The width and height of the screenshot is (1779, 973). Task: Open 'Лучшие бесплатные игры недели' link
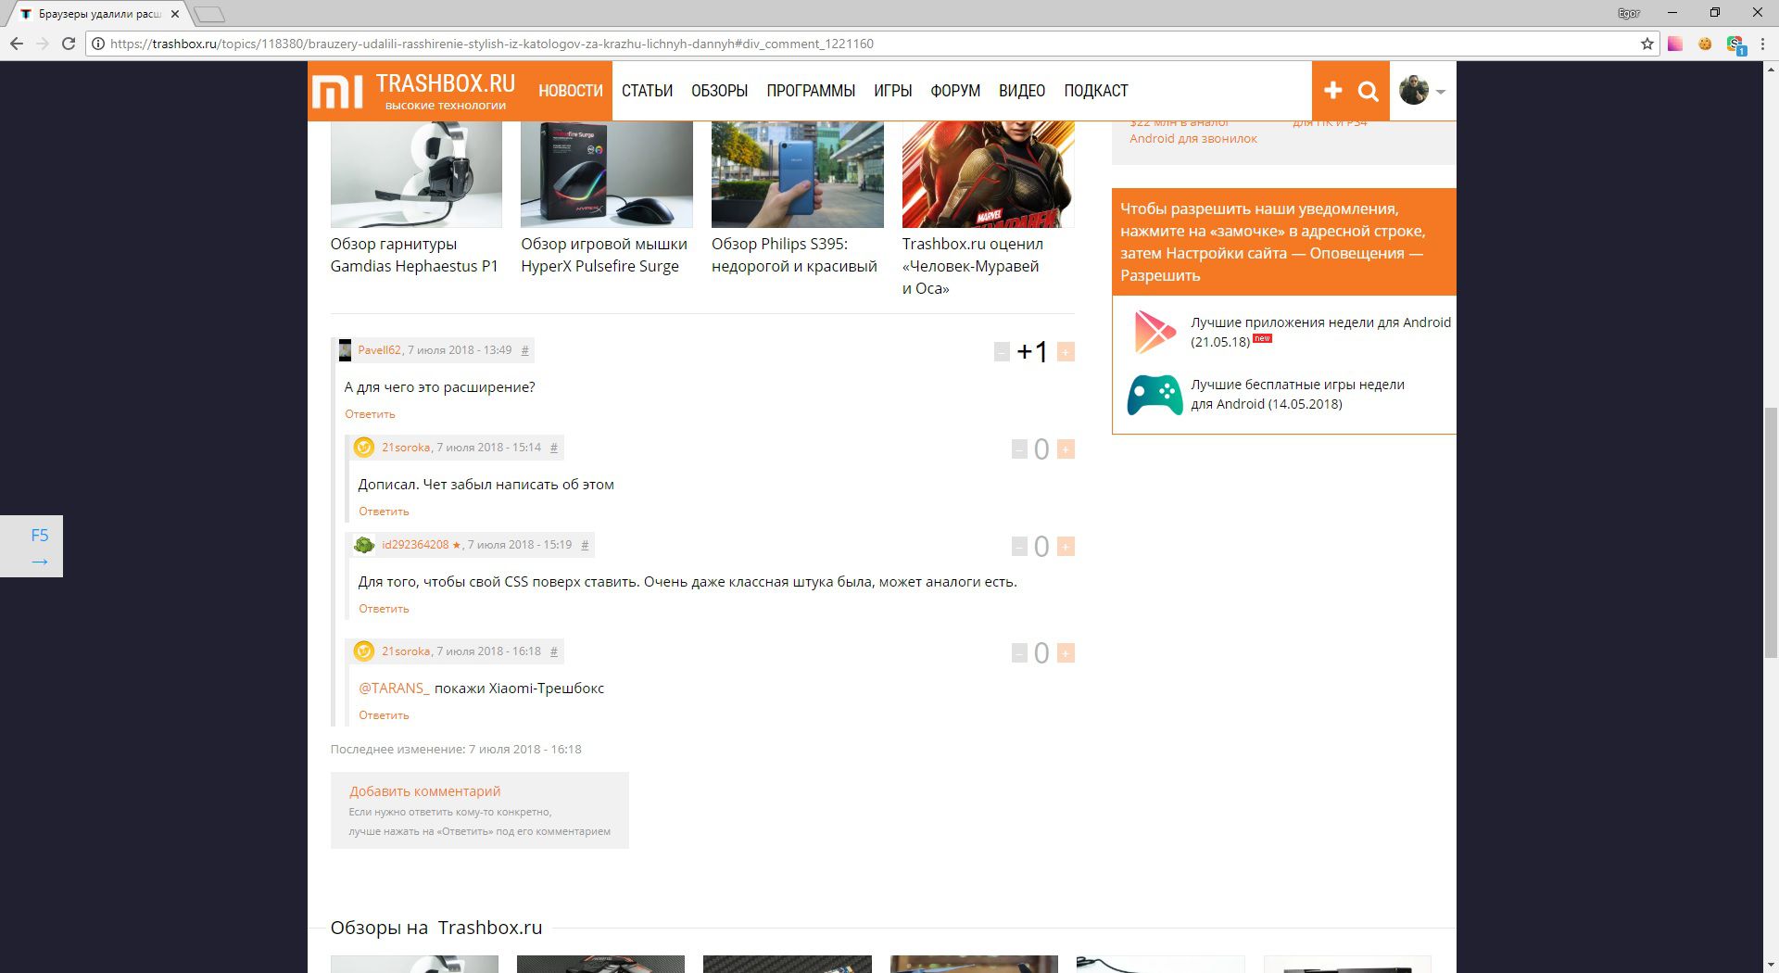pos(1297,394)
